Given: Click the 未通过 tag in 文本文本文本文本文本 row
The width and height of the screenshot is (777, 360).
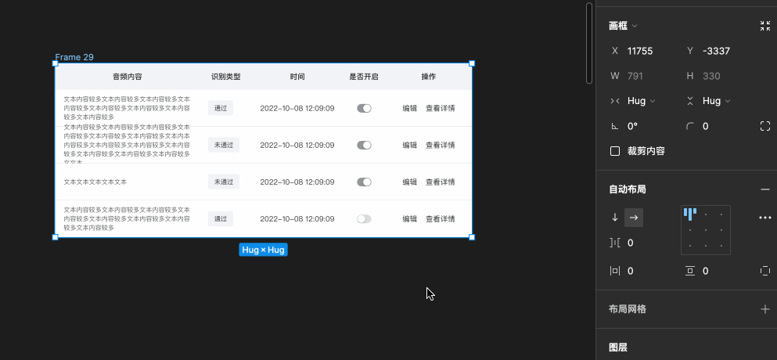Looking at the screenshot, I should point(224,182).
